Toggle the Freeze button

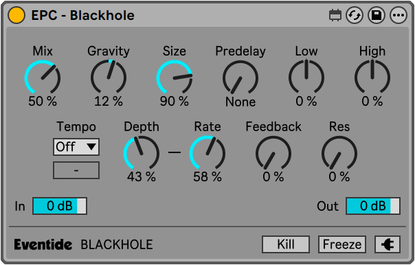coord(342,244)
